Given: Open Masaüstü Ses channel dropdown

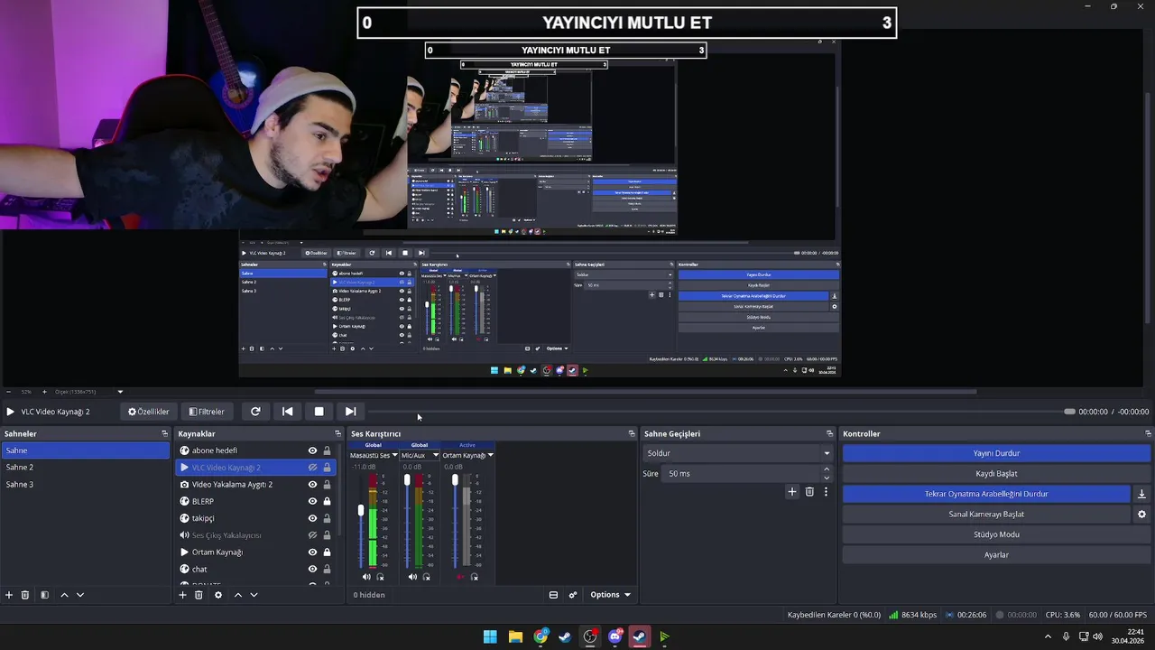Looking at the screenshot, I should pos(394,455).
